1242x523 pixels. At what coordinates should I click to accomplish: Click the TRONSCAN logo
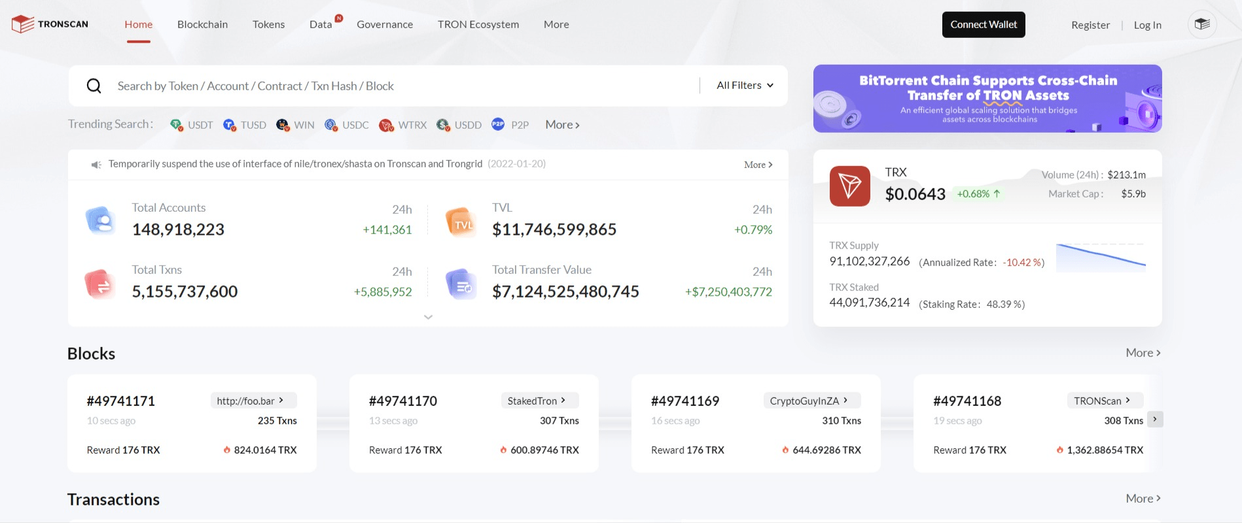(50, 24)
